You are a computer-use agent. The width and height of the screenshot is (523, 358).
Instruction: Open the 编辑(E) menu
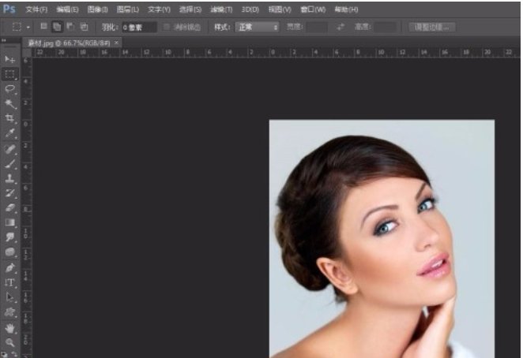click(67, 9)
